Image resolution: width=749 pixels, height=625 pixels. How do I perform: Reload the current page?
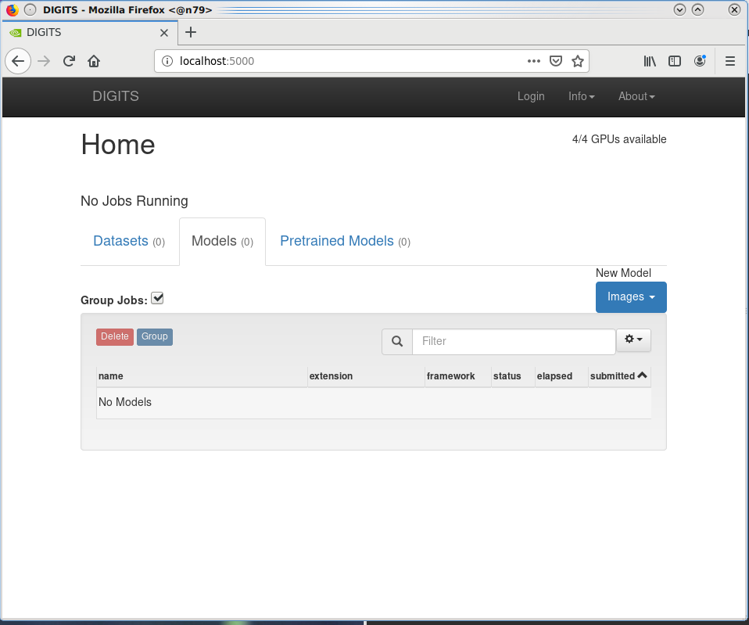coord(70,61)
